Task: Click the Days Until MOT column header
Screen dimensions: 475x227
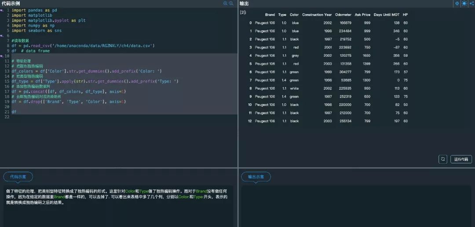Action: tap(387, 14)
